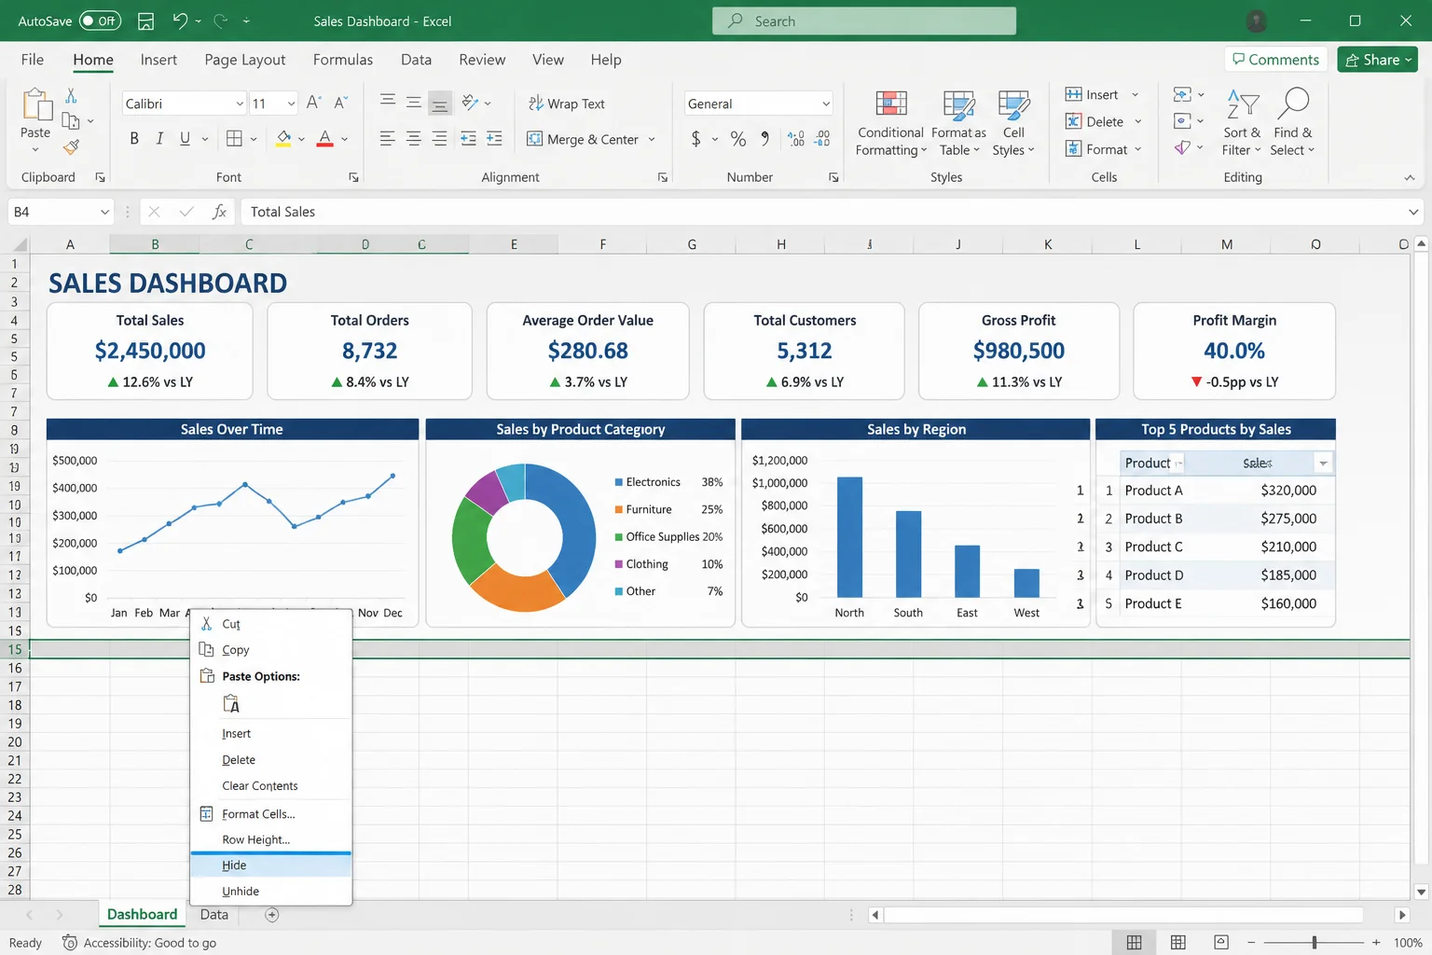This screenshot has height=955, width=1432.
Task: Open the General number format dropdown
Action: click(x=826, y=104)
